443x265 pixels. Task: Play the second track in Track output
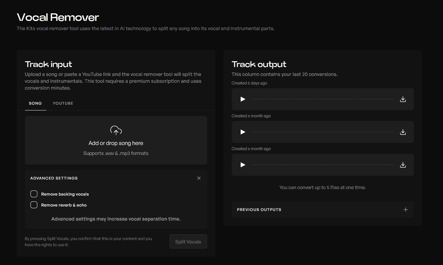(243, 132)
